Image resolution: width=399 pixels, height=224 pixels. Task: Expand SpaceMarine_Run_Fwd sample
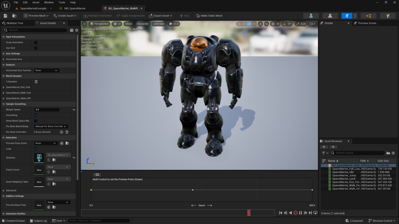coord(4,87)
